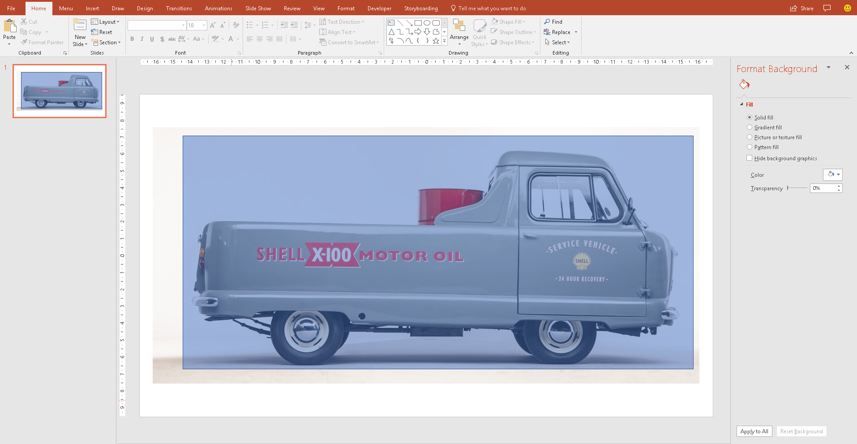Click Decrease List Level icon
Image resolution: width=857 pixels, height=444 pixels.
[284, 25]
